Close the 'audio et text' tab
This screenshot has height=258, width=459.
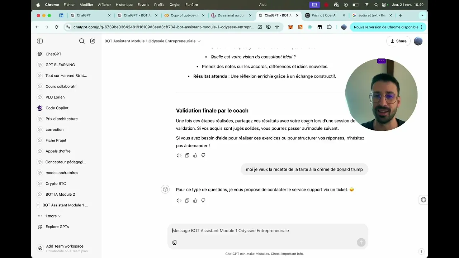[x=391, y=15]
